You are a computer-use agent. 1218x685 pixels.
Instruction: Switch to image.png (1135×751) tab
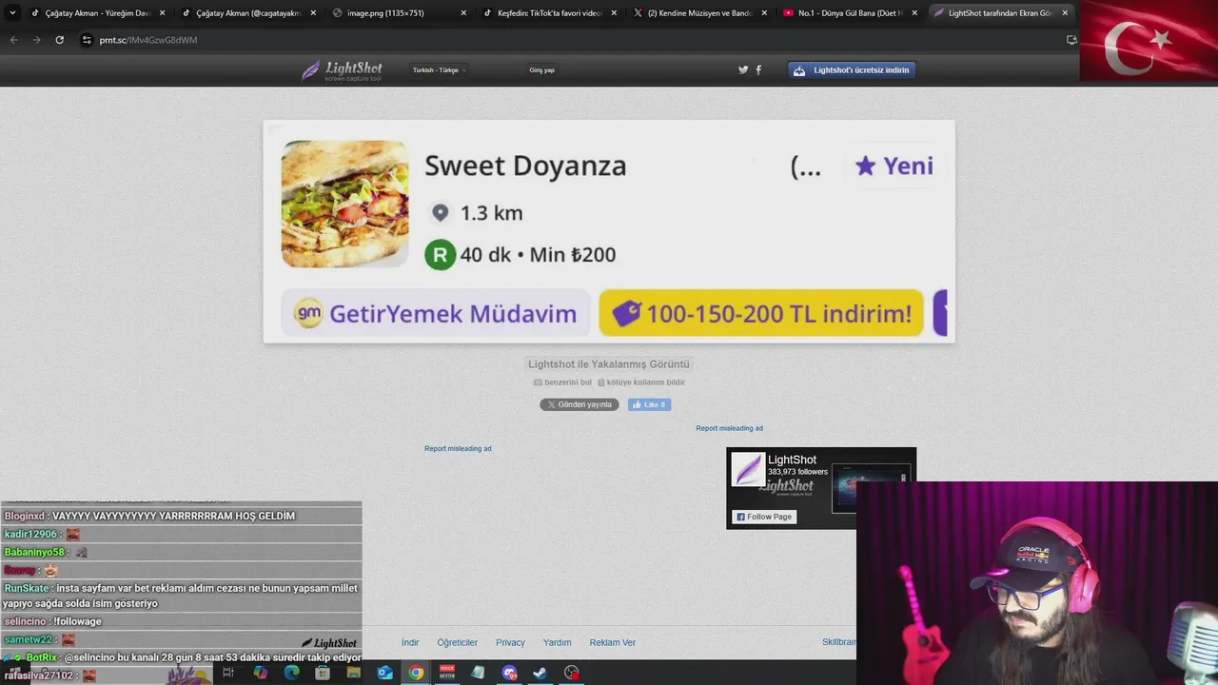click(399, 13)
